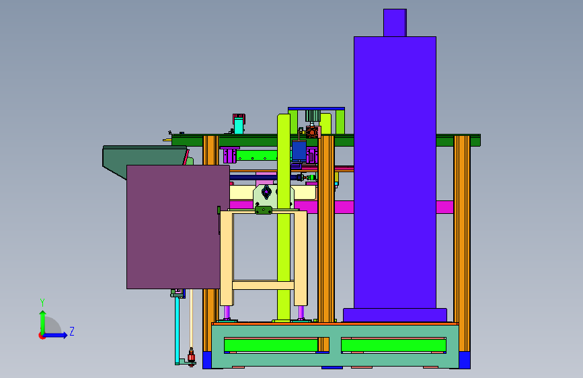Select the small purple block atop the tower

(395, 23)
